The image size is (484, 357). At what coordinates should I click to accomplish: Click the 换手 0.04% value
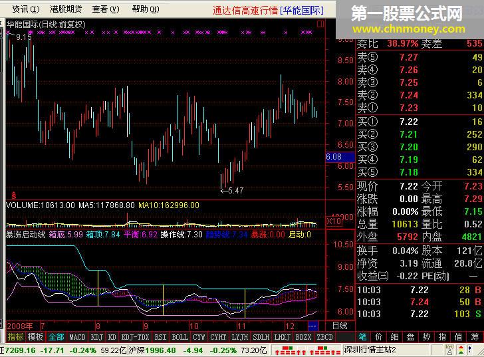click(405, 251)
